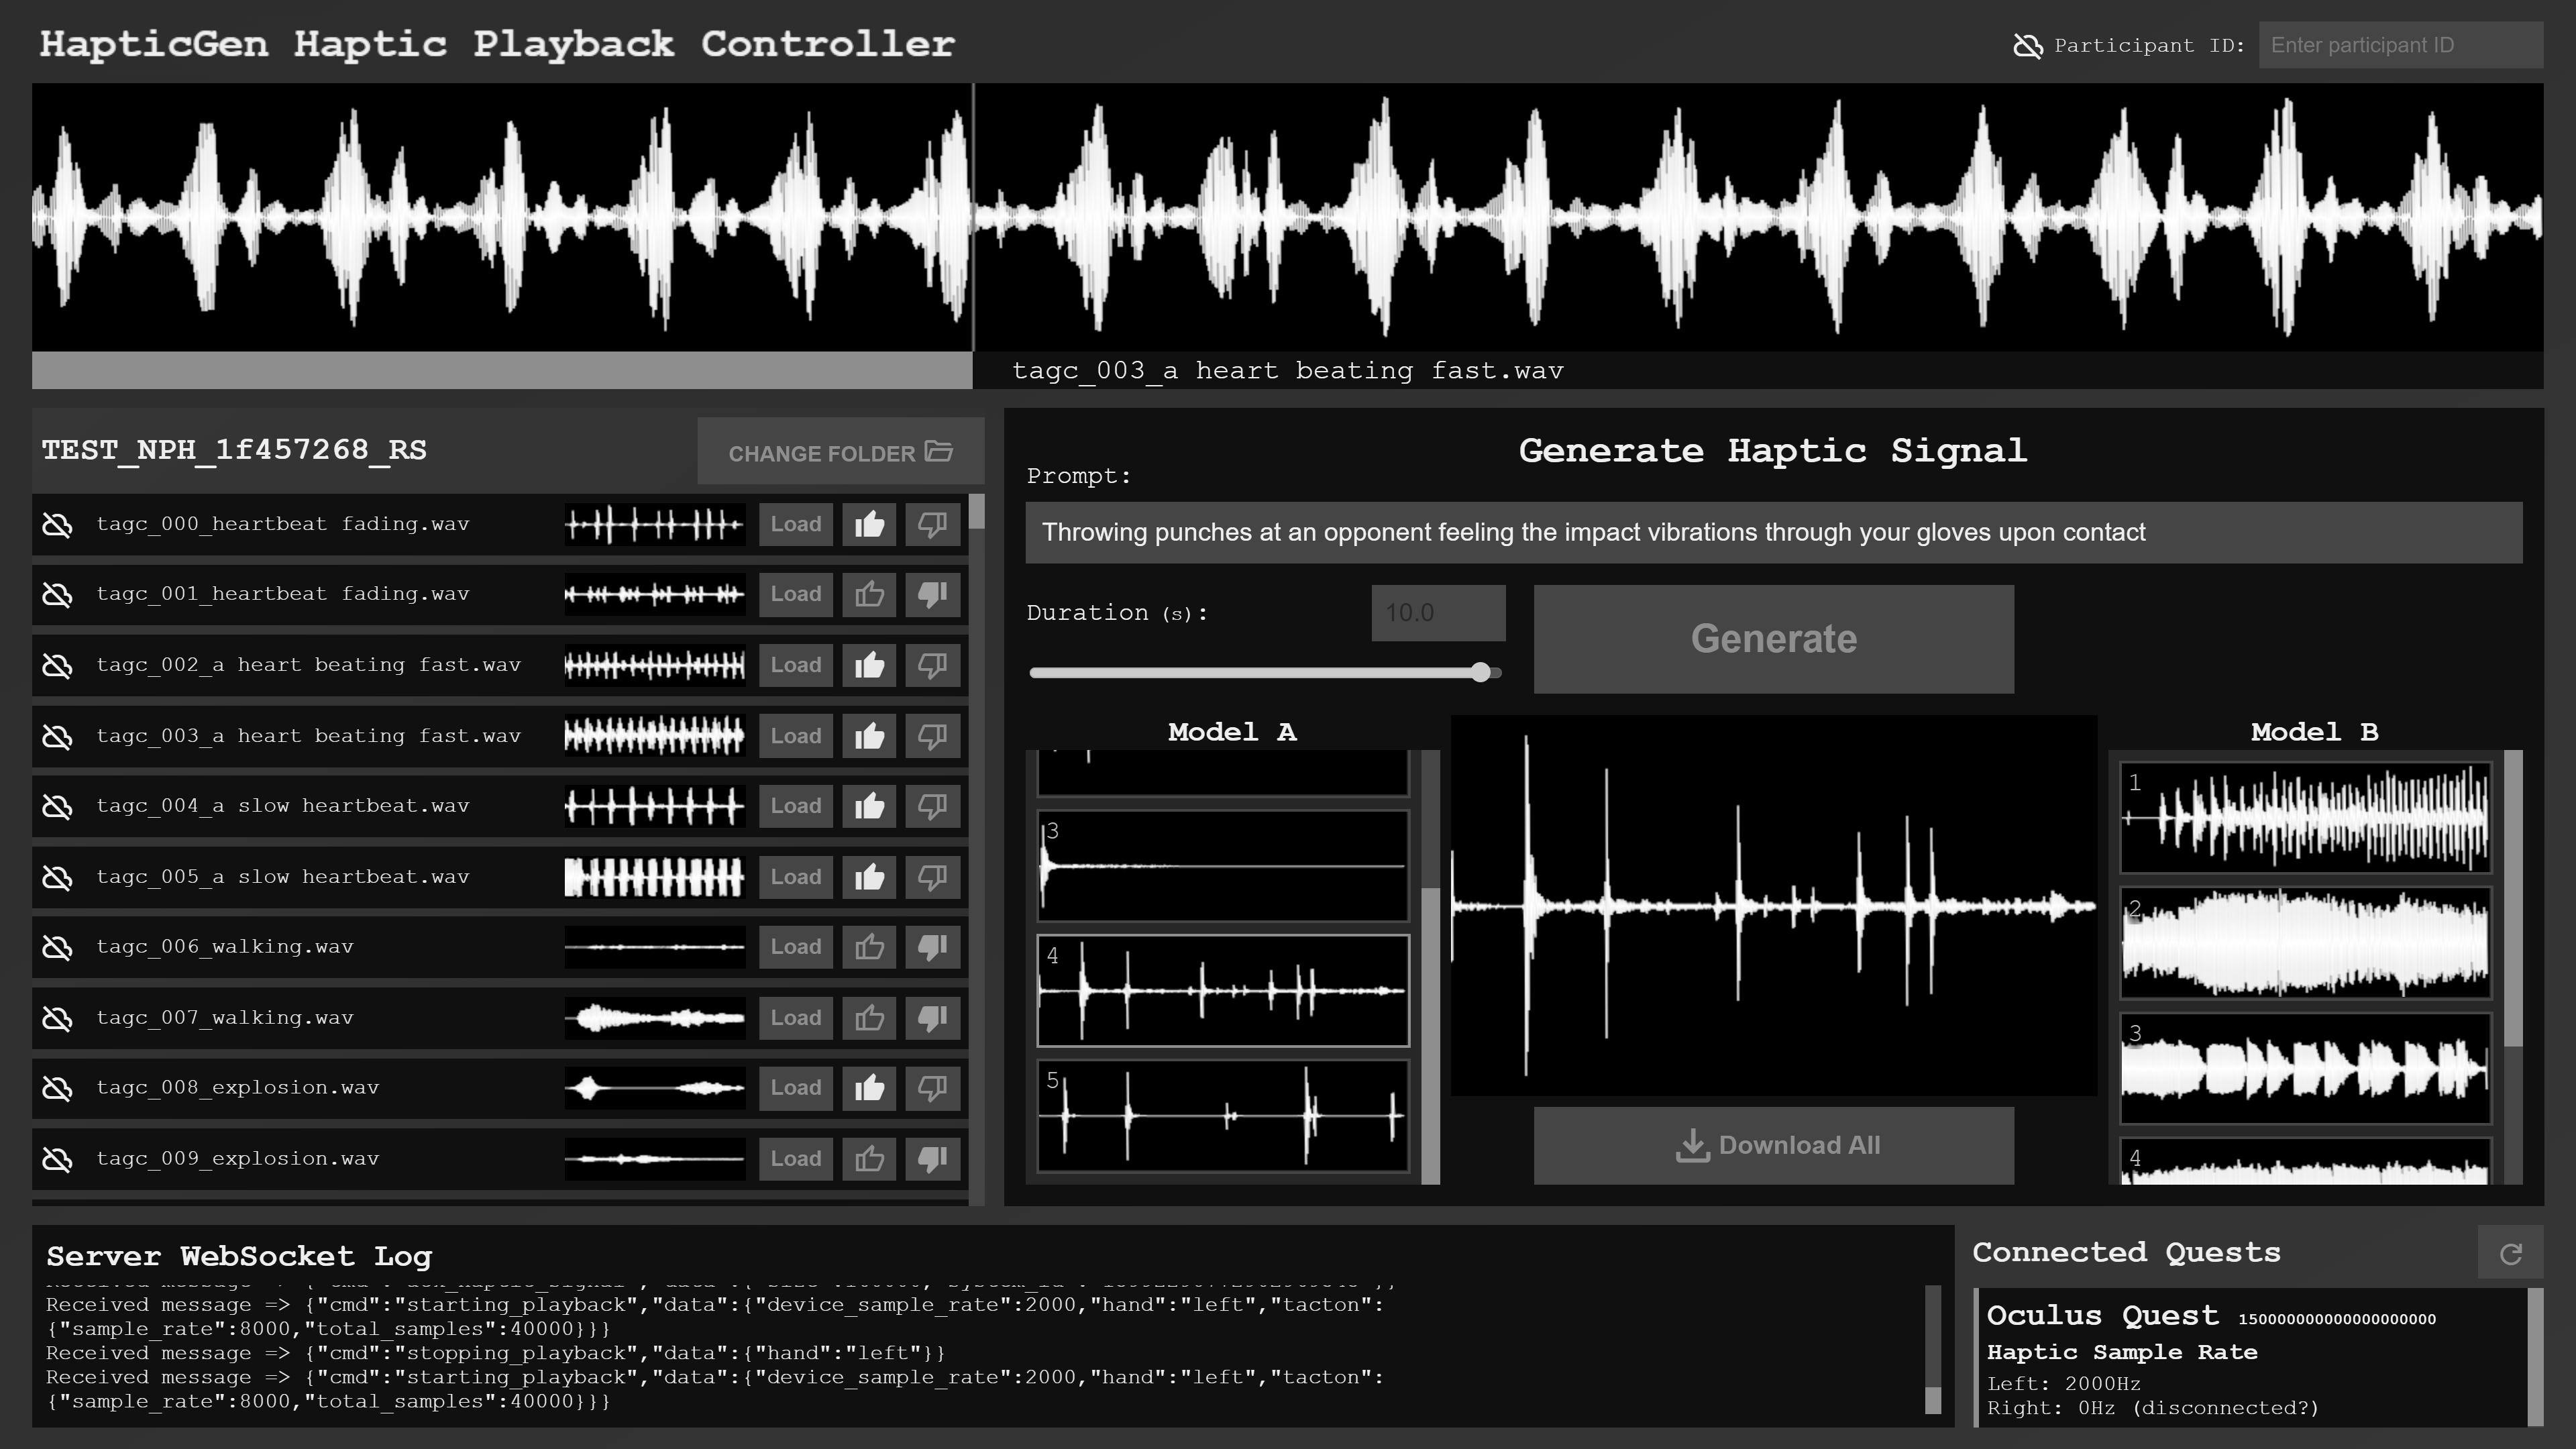Toggle thumbs down on tagc_005_a slow heartbeat.wav

point(932,877)
